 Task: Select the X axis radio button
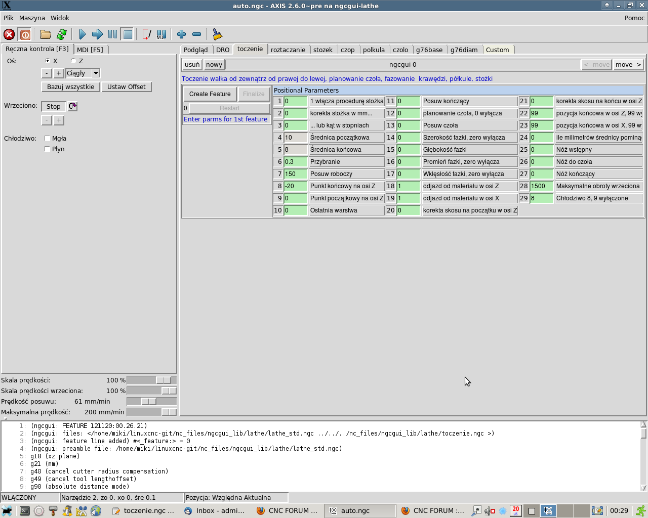coord(48,61)
